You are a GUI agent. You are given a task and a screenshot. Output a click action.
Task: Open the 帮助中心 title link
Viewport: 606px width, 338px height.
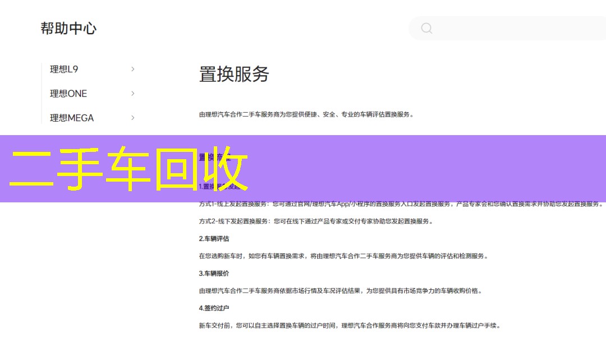coord(68,28)
